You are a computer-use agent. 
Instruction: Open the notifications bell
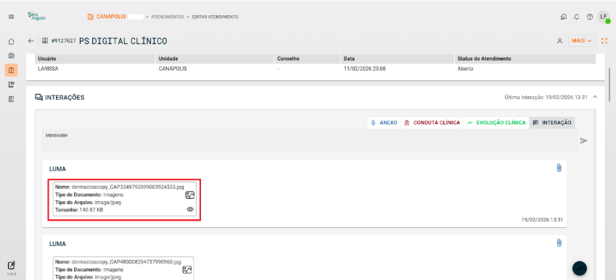coord(577,17)
